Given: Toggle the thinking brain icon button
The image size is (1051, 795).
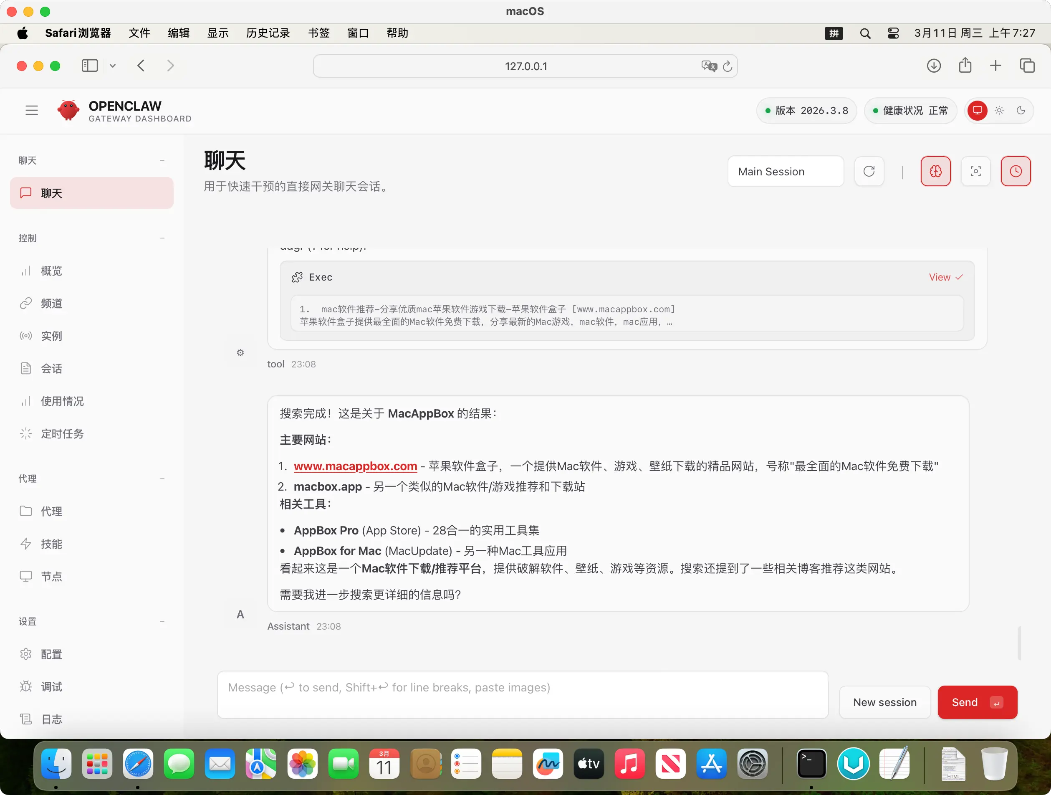Looking at the screenshot, I should (x=935, y=171).
